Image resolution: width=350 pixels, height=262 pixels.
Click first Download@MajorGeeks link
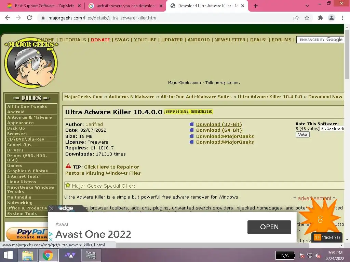pos(225,136)
